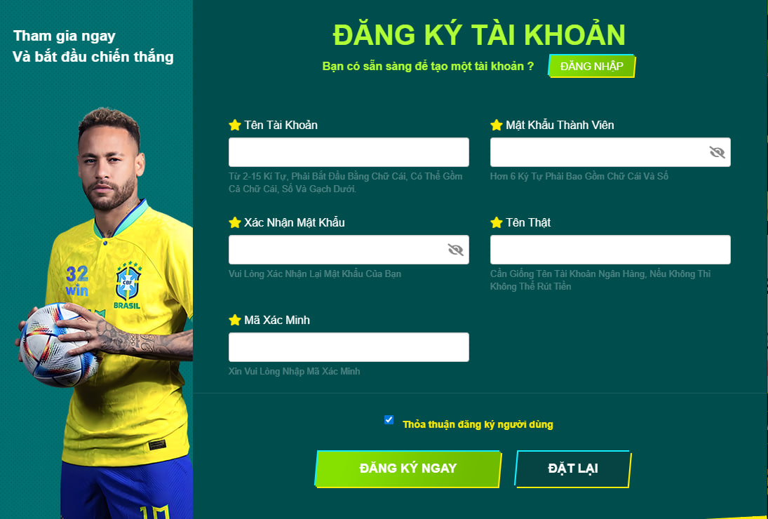Image resolution: width=768 pixels, height=519 pixels.
Task: Click the star icon beside Tên Thật
Action: coord(497,222)
